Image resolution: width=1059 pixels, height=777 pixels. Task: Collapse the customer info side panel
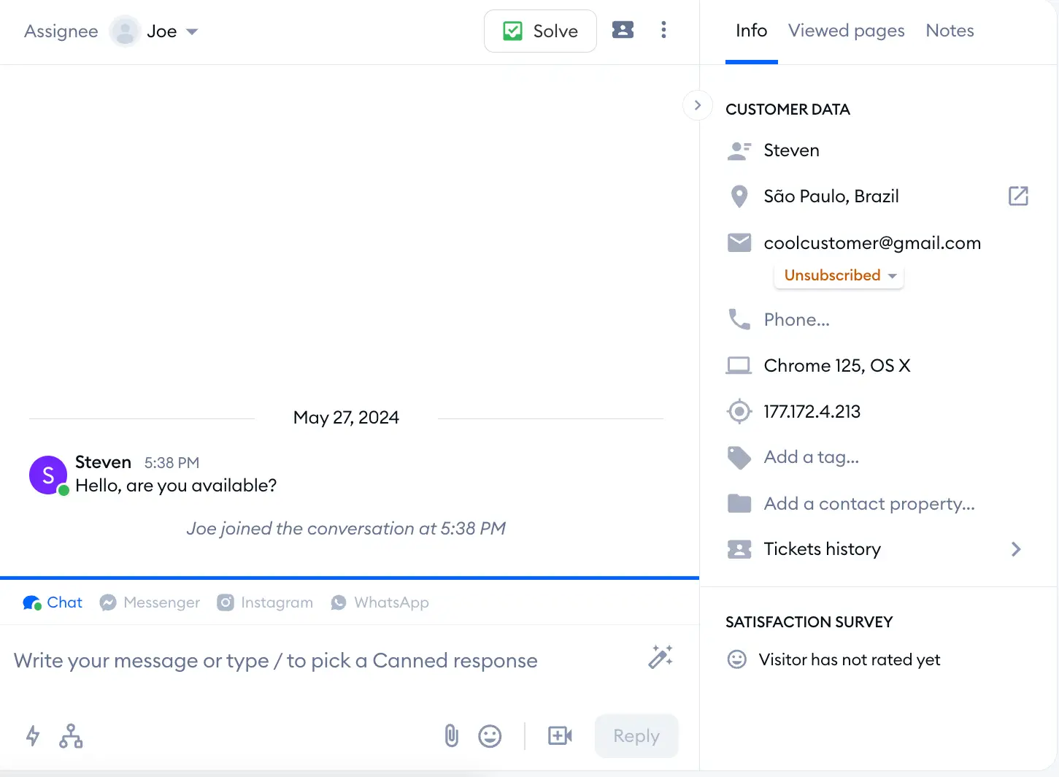(698, 105)
